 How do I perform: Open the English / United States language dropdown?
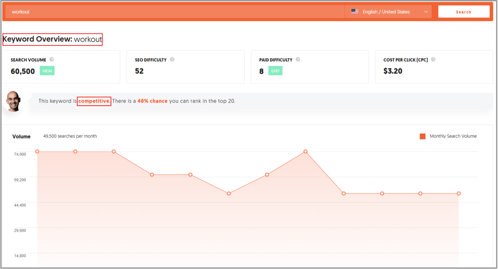389,12
